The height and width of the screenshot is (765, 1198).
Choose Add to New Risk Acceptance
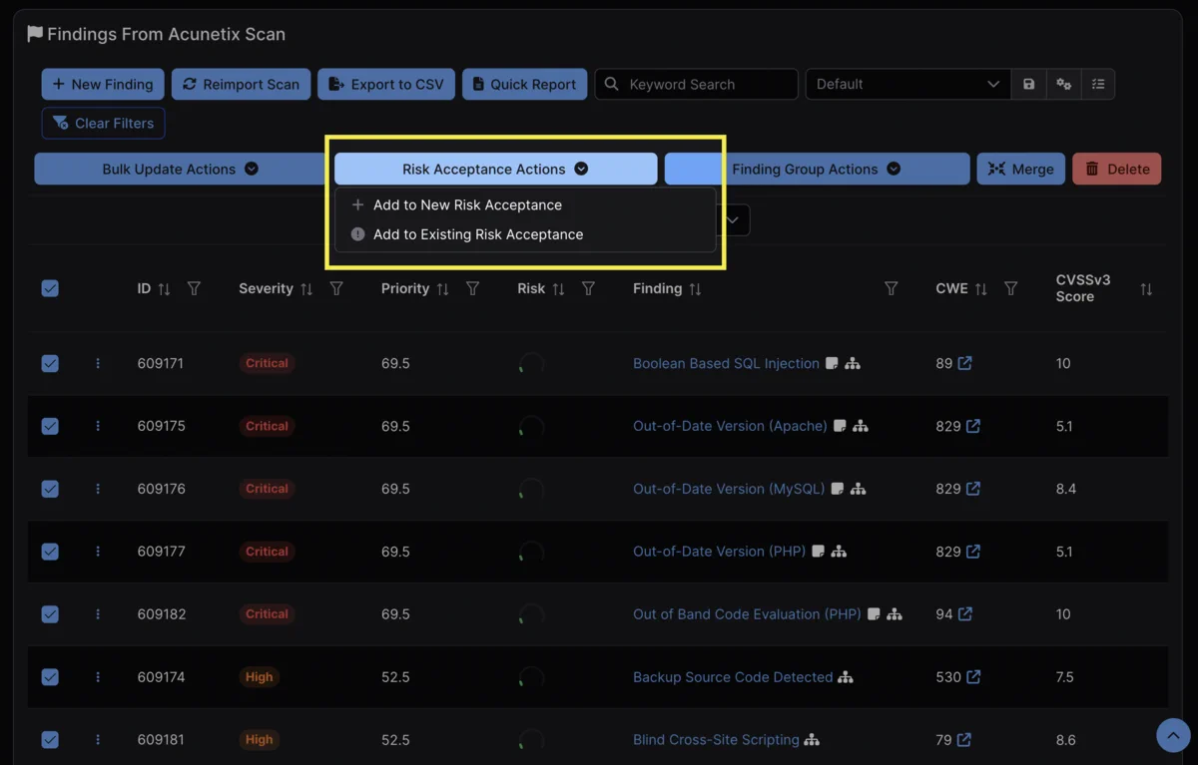click(466, 205)
